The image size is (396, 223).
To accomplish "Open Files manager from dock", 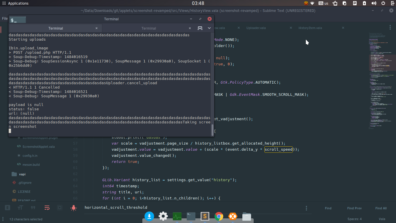I will coord(247,216).
